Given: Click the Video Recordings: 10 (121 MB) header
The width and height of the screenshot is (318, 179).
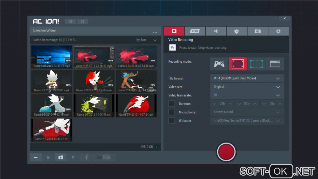Looking at the screenshot, I should (54, 40).
